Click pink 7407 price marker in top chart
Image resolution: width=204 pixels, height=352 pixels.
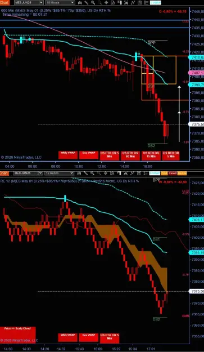[x=196, y=73]
